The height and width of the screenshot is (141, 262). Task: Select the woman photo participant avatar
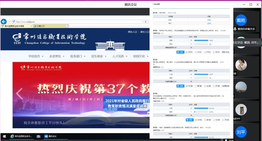point(241,65)
